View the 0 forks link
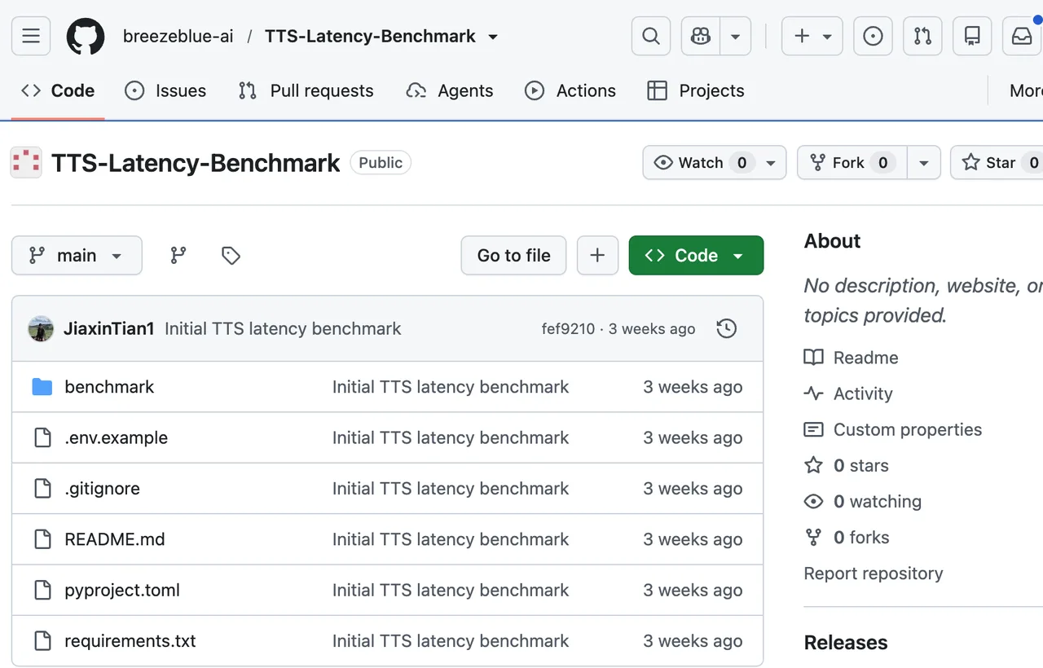The width and height of the screenshot is (1043, 668). pyautogui.click(x=847, y=538)
